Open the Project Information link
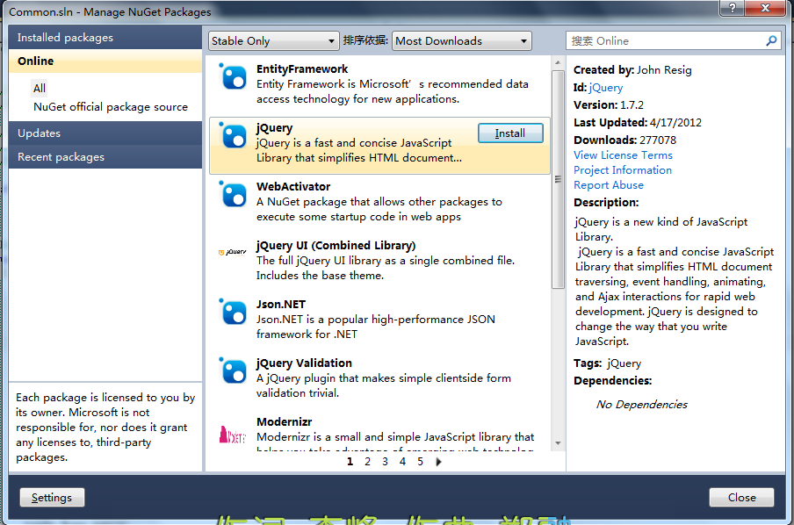 623,170
